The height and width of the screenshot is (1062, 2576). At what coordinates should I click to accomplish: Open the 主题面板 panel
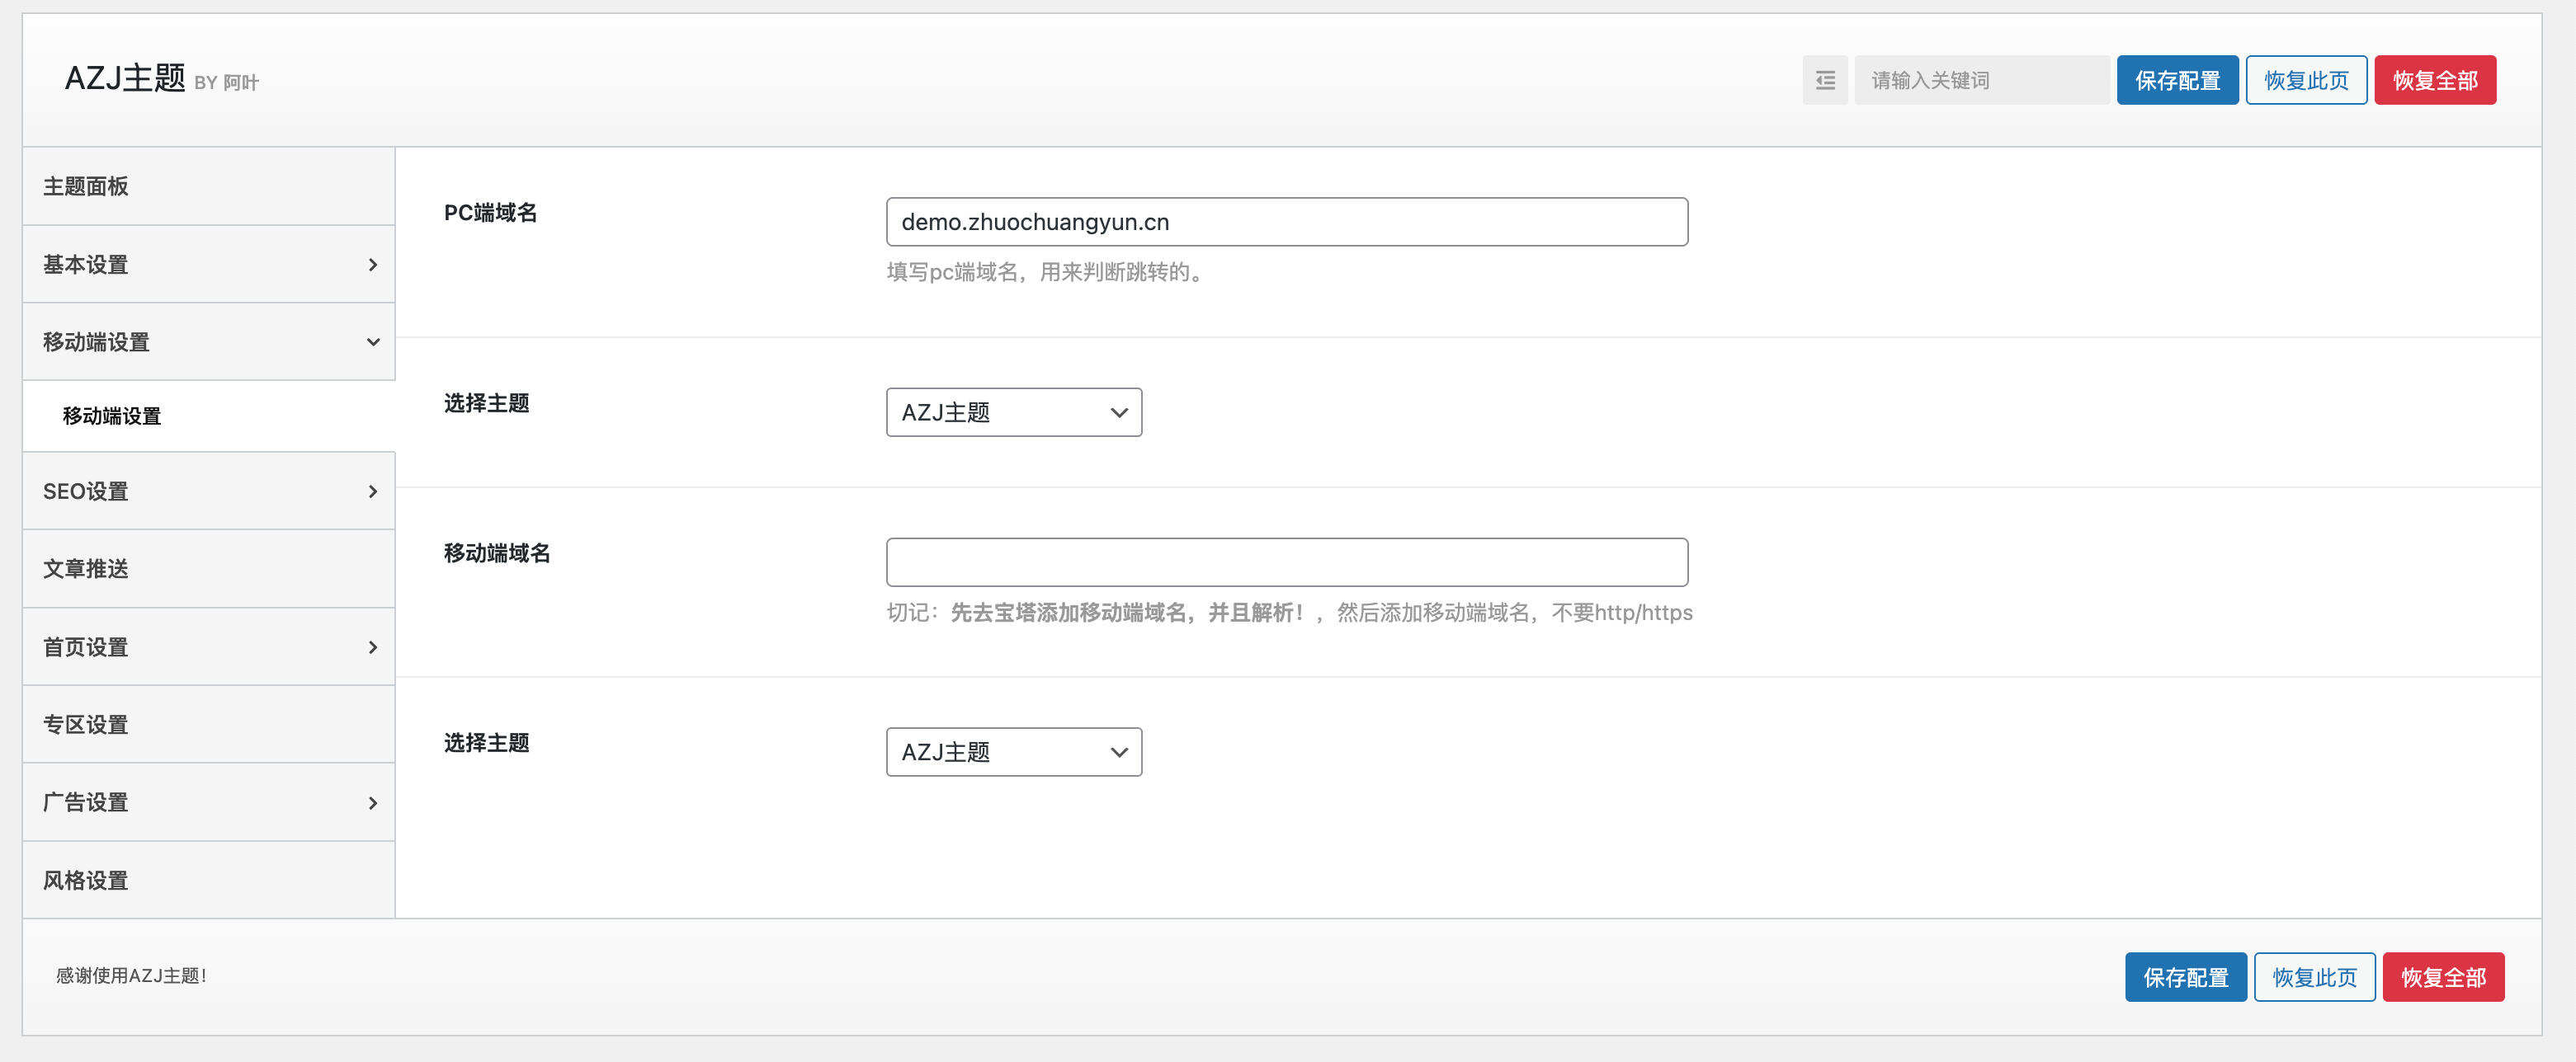click(207, 186)
